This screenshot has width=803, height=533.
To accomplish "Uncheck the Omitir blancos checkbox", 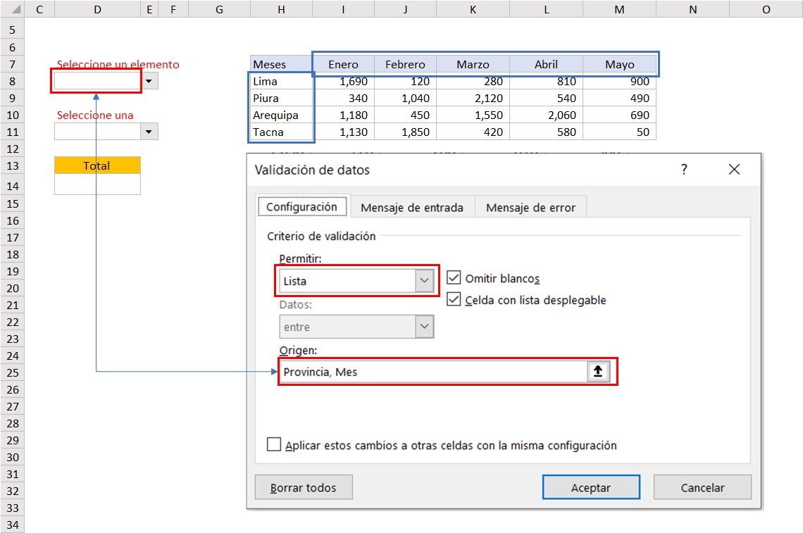I will pos(454,277).
